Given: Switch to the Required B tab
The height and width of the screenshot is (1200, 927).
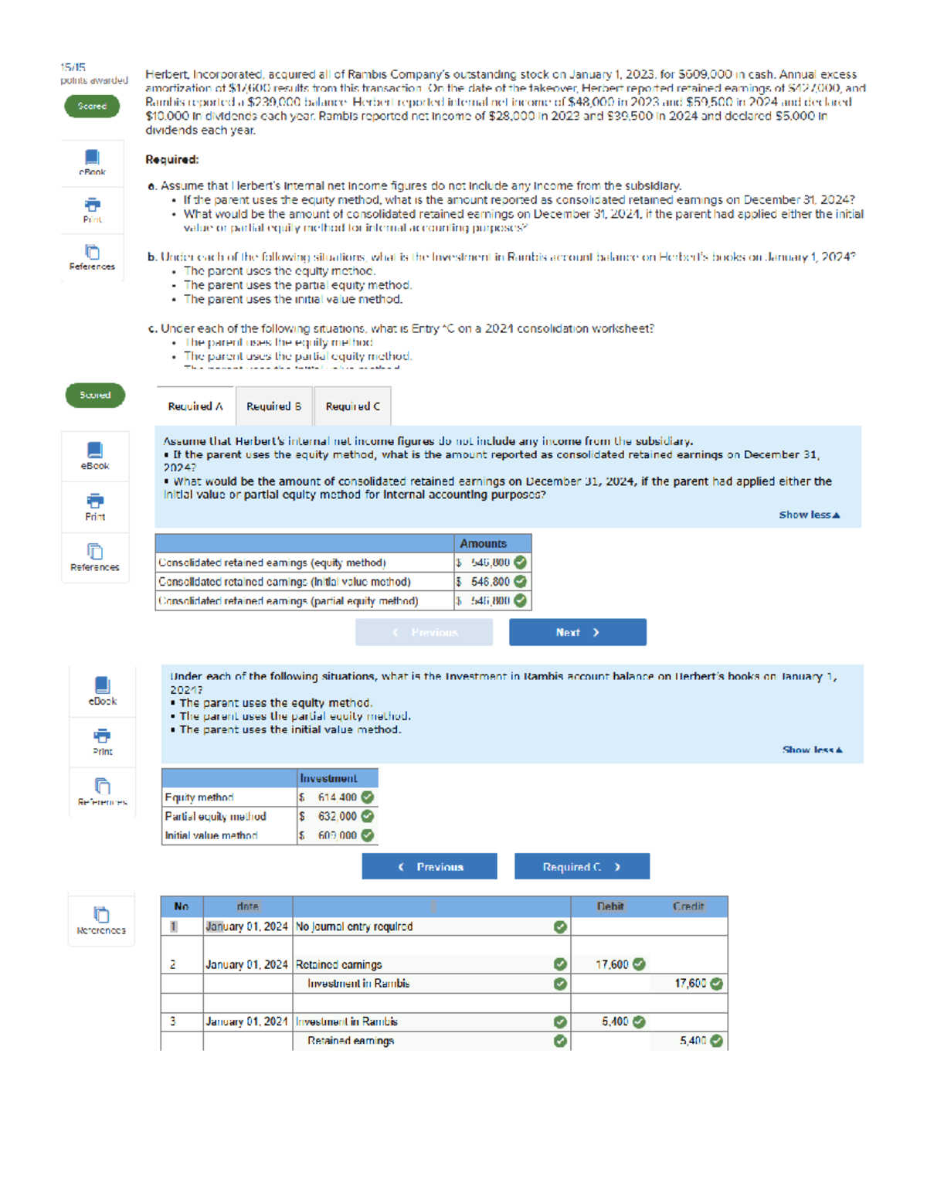Looking at the screenshot, I should coord(273,406).
